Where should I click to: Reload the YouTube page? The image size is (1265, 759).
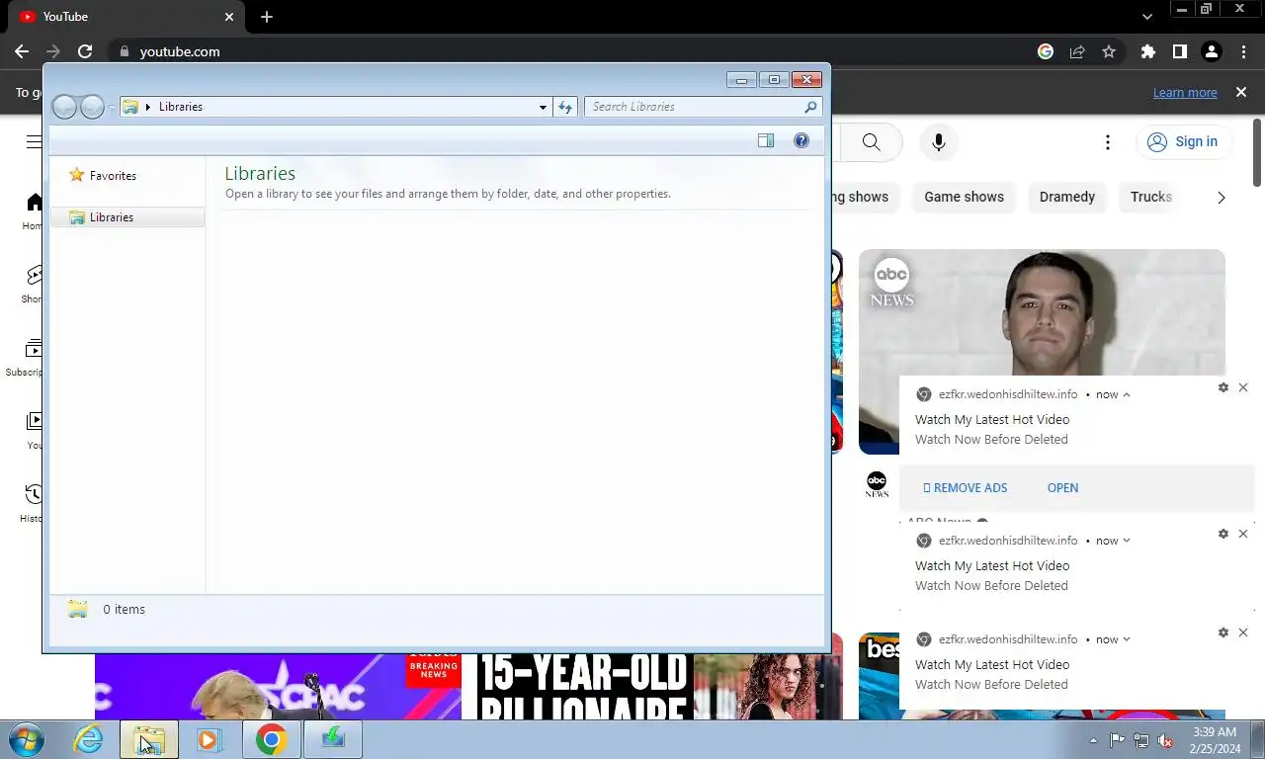[x=85, y=51]
